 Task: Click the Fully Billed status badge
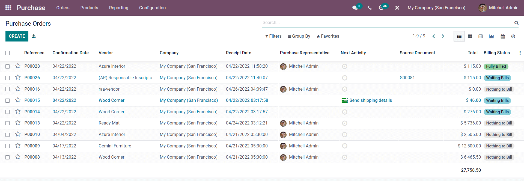[x=496, y=66]
